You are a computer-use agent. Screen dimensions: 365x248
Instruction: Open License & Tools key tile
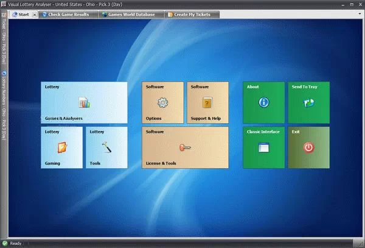point(185,147)
